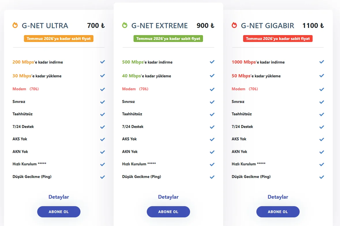This screenshot has height=226, width=340.
Task: Click the green Temmuz 2026 fixed price badge
Action: (168, 39)
